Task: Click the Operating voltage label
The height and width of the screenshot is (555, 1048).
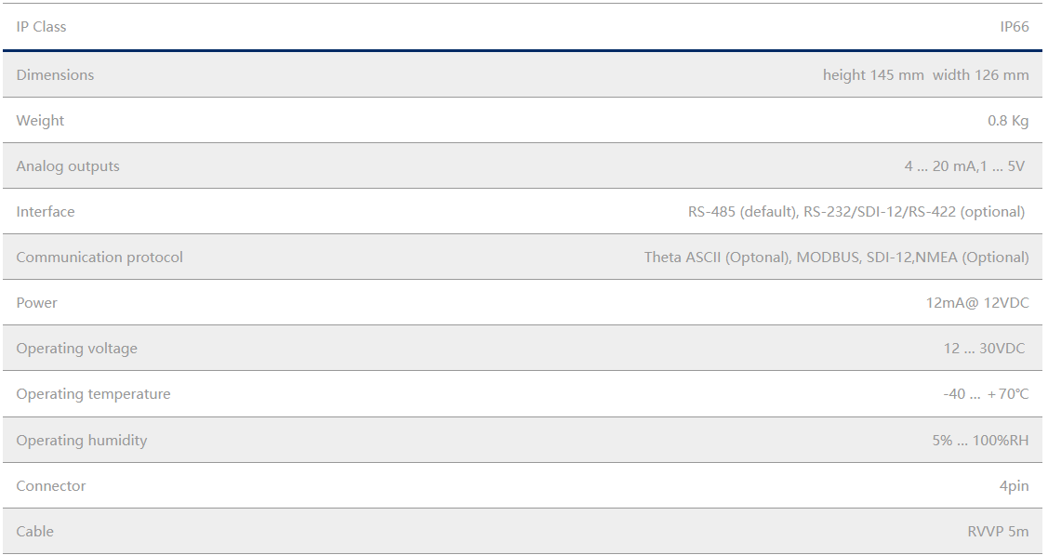Action: click(76, 349)
